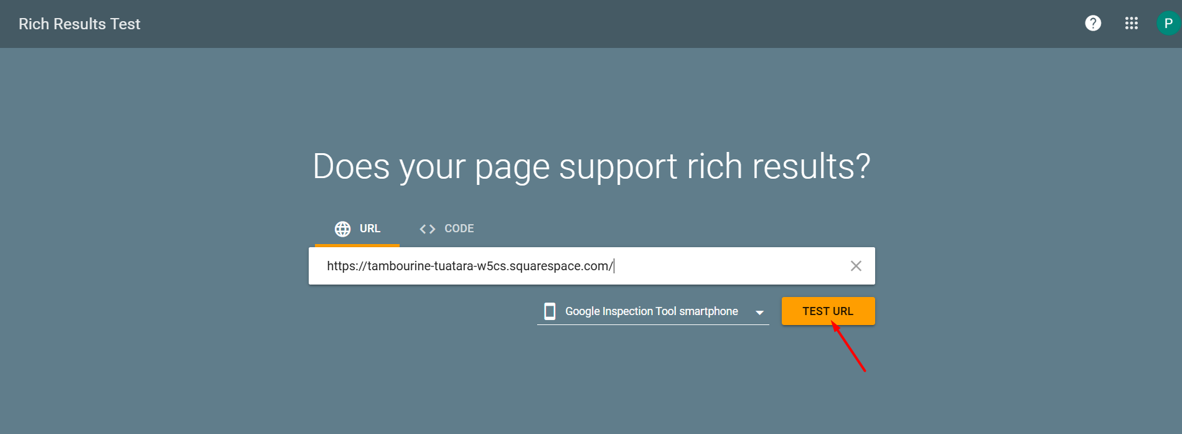
Task: Open the account avatar labeled P
Action: click(x=1168, y=24)
